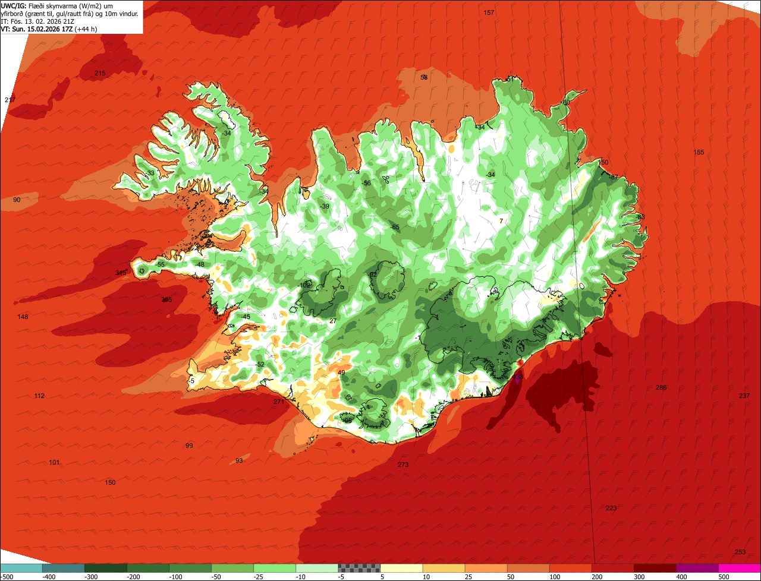
Task: Click the map value 223 in the southeast sea
Action: coord(611,508)
